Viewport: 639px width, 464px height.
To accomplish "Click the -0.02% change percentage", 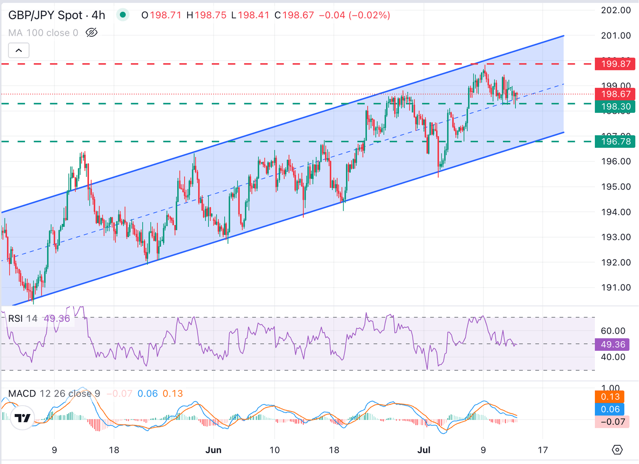I will click(368, 15).
